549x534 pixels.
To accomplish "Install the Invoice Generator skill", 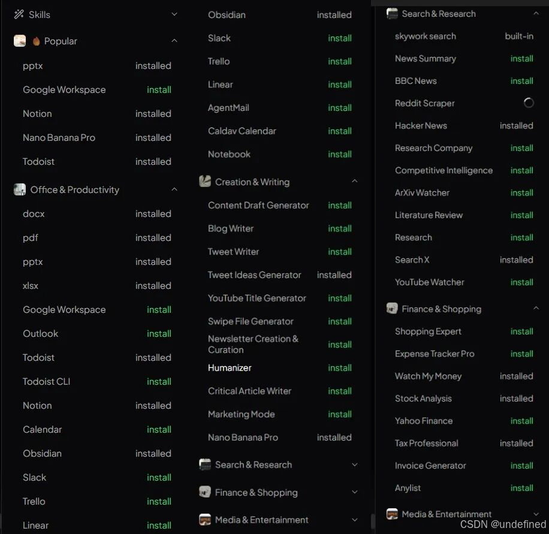I will coord(521,465).
